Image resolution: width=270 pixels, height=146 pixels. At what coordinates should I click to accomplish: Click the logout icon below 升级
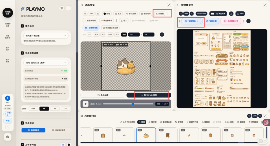7,127
